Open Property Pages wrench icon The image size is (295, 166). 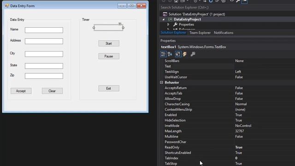click(x=193, y=54)
